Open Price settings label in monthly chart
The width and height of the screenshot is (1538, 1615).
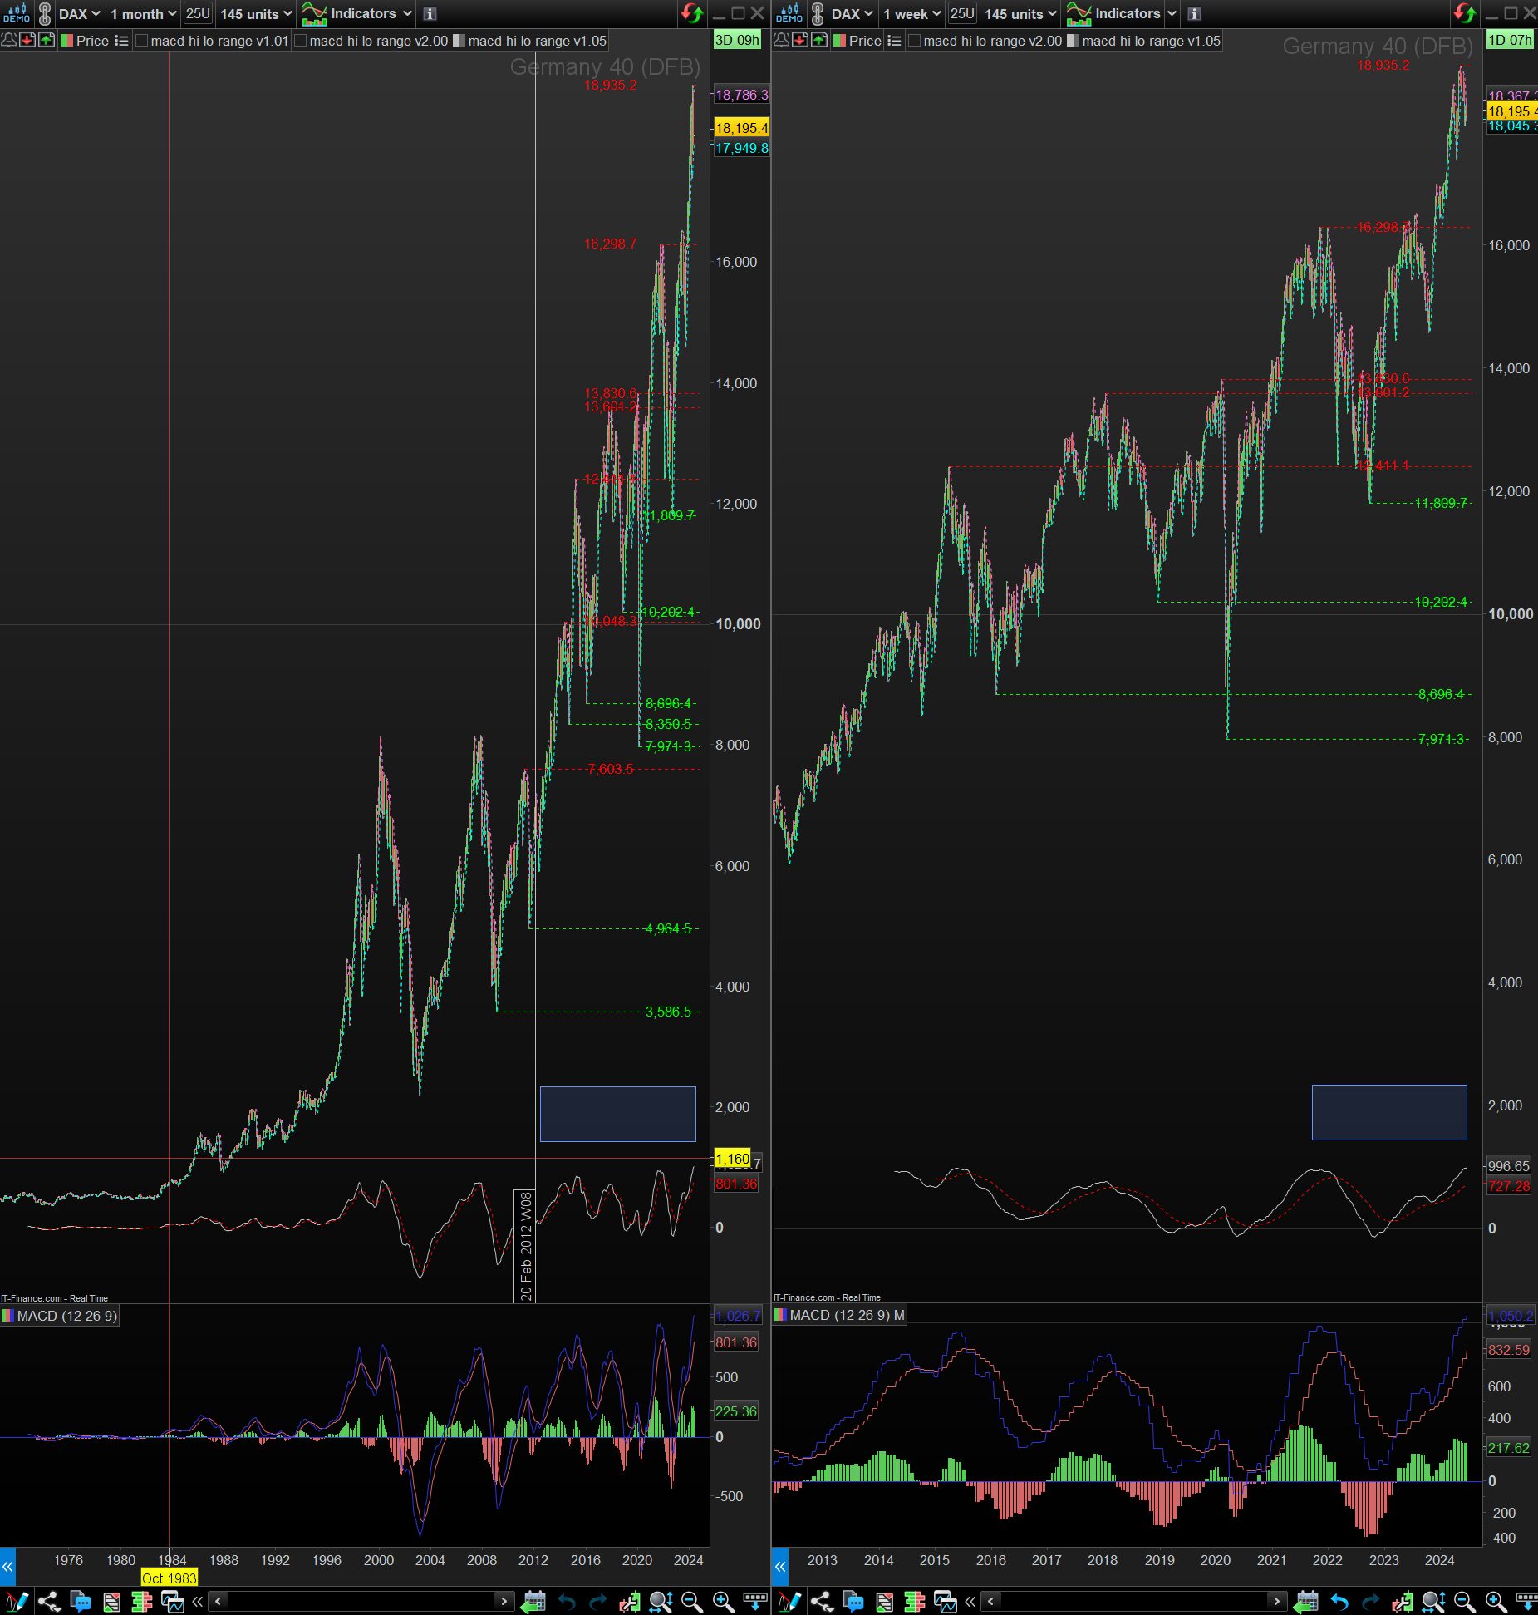85,41
